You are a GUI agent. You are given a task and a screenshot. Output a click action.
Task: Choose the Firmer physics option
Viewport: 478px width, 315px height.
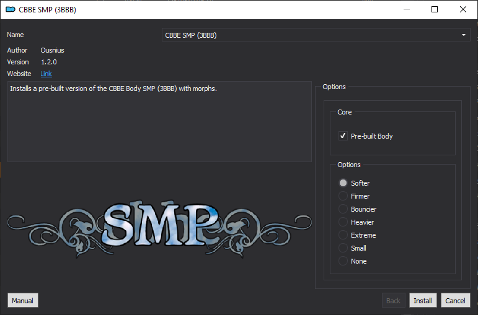click(x=343, y=196)
